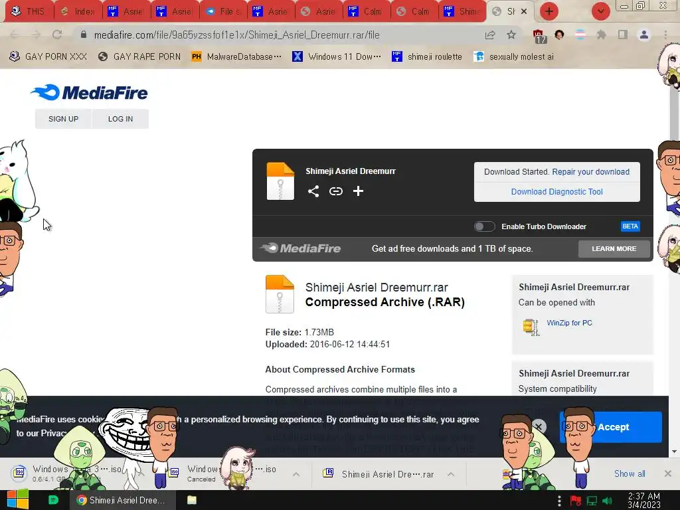
Task: Click the WinZip for PC icon
Action: (x=531, y=327)
